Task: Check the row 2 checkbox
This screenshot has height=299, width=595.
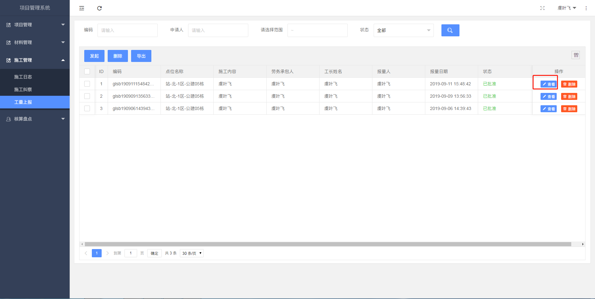Action: click(87, 96)
